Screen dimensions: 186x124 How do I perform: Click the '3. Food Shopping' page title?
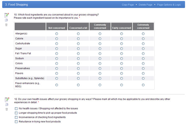click(x=16, y=5)
